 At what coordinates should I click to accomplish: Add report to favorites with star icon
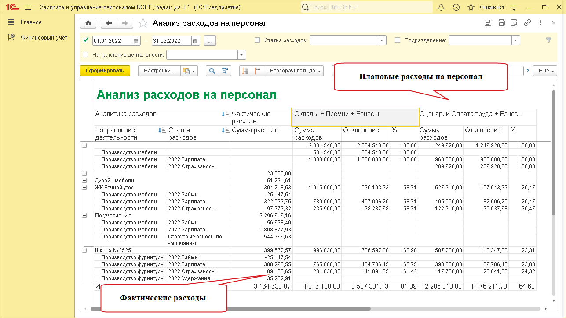click(142, 23)
